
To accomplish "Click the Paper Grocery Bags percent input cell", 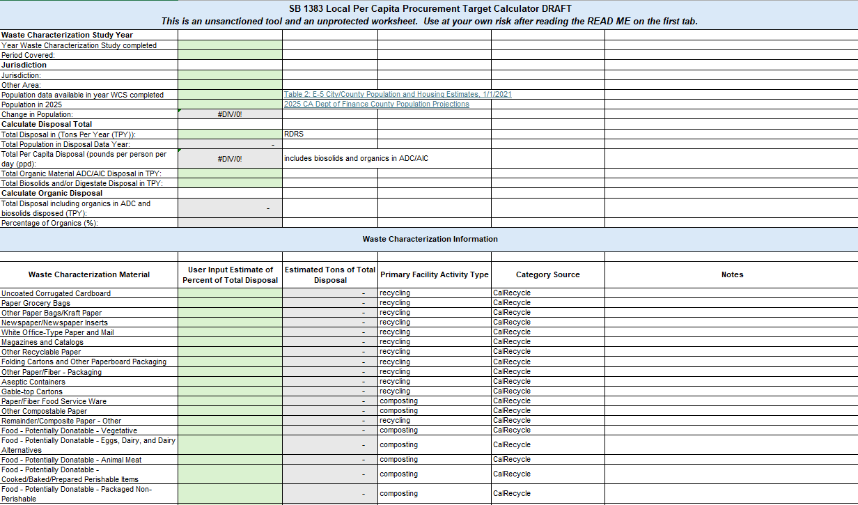I will click(230, 303).
